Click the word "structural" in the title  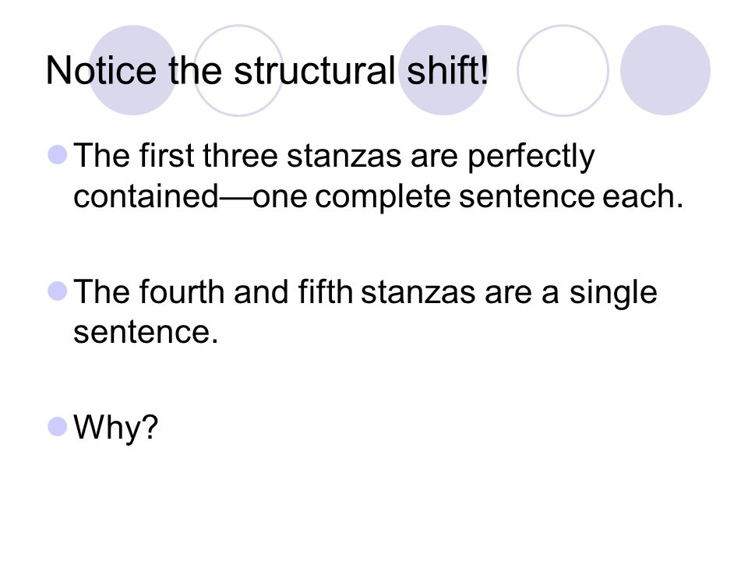point(314,71)
